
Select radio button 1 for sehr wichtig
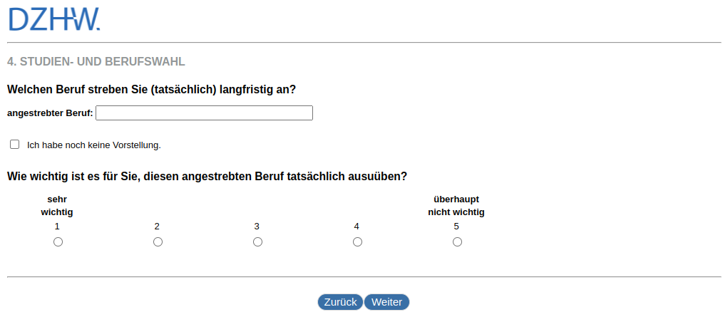pyautogui.click(x=58, y=242)
